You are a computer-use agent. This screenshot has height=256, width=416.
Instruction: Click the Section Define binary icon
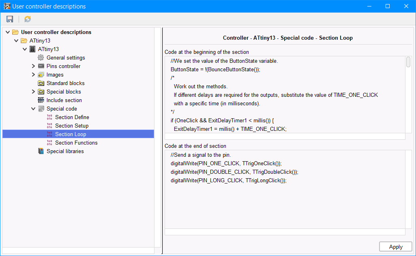(49, 117)
